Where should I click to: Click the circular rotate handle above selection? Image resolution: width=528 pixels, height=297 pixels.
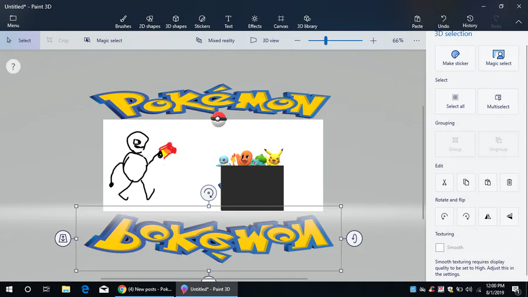pyautogui.click(x=208, y=193)
